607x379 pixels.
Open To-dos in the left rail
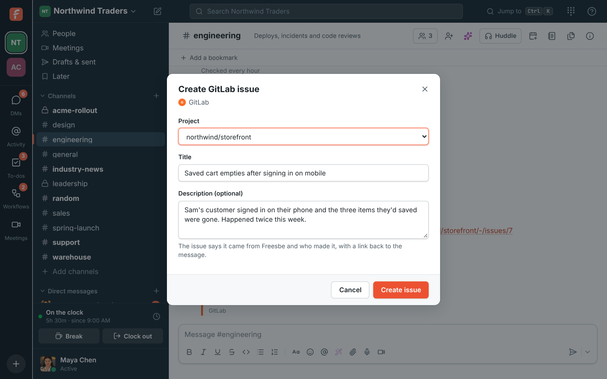click(16, 167)
